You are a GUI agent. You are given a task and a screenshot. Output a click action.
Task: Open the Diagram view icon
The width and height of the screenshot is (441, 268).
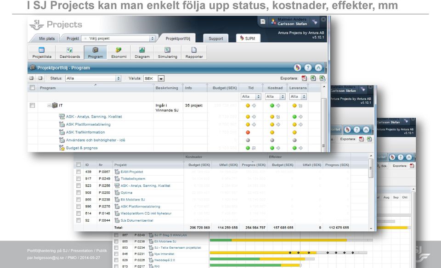[x=142, y=50]
